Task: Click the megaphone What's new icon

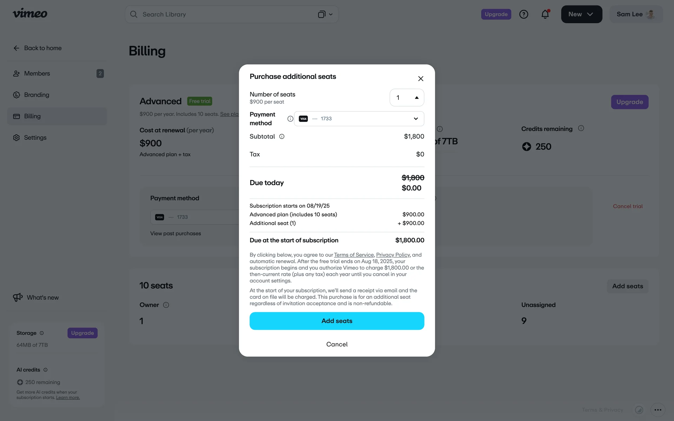Action: coord(18,298)
